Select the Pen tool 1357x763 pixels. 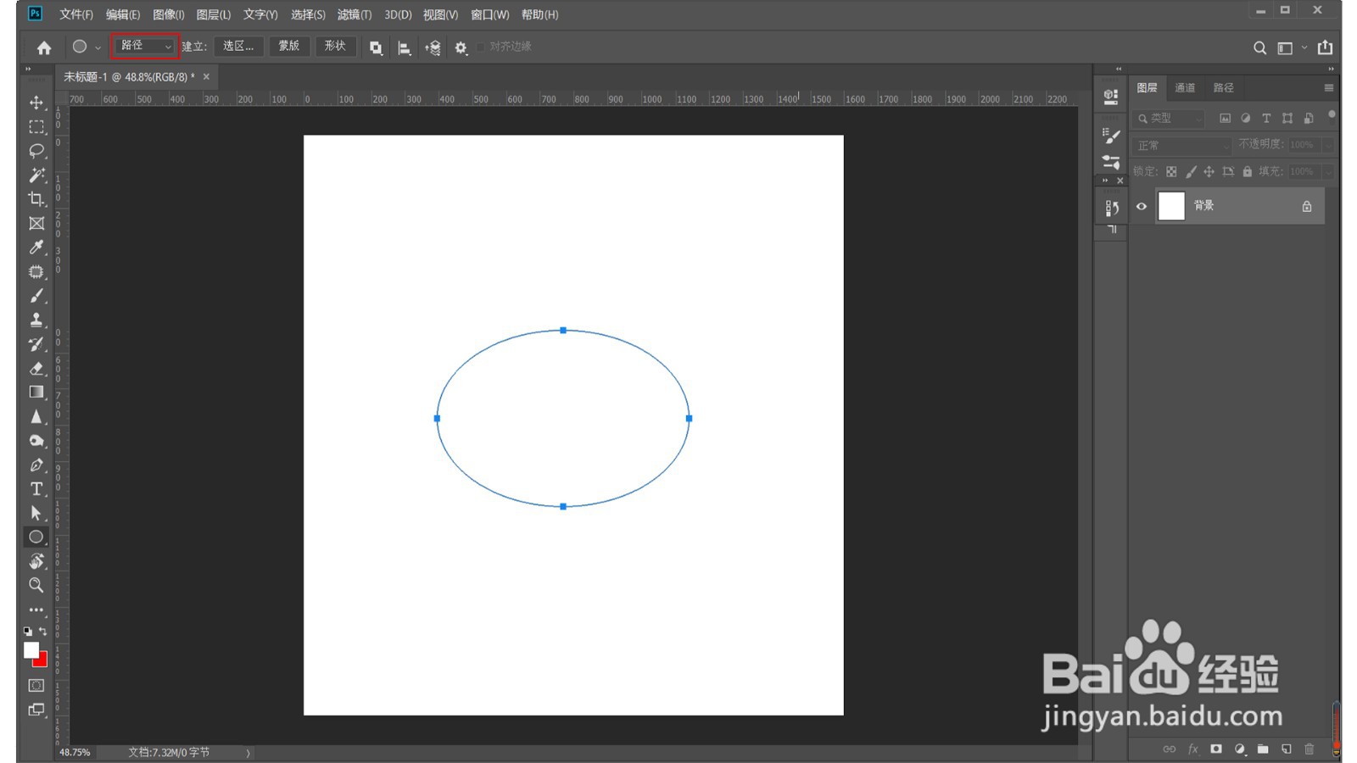coord(36,465)
